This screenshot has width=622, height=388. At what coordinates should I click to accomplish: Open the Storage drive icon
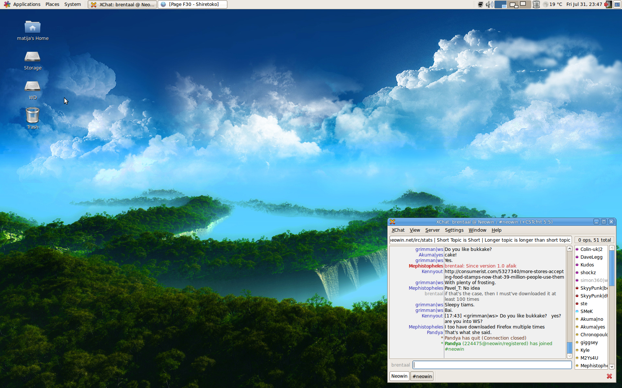point(33,57)
